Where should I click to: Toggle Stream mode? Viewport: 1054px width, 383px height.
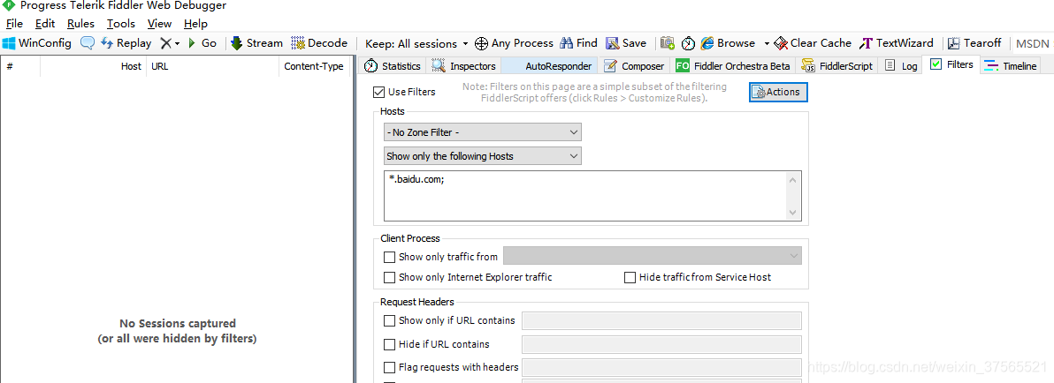pos(256,43)
